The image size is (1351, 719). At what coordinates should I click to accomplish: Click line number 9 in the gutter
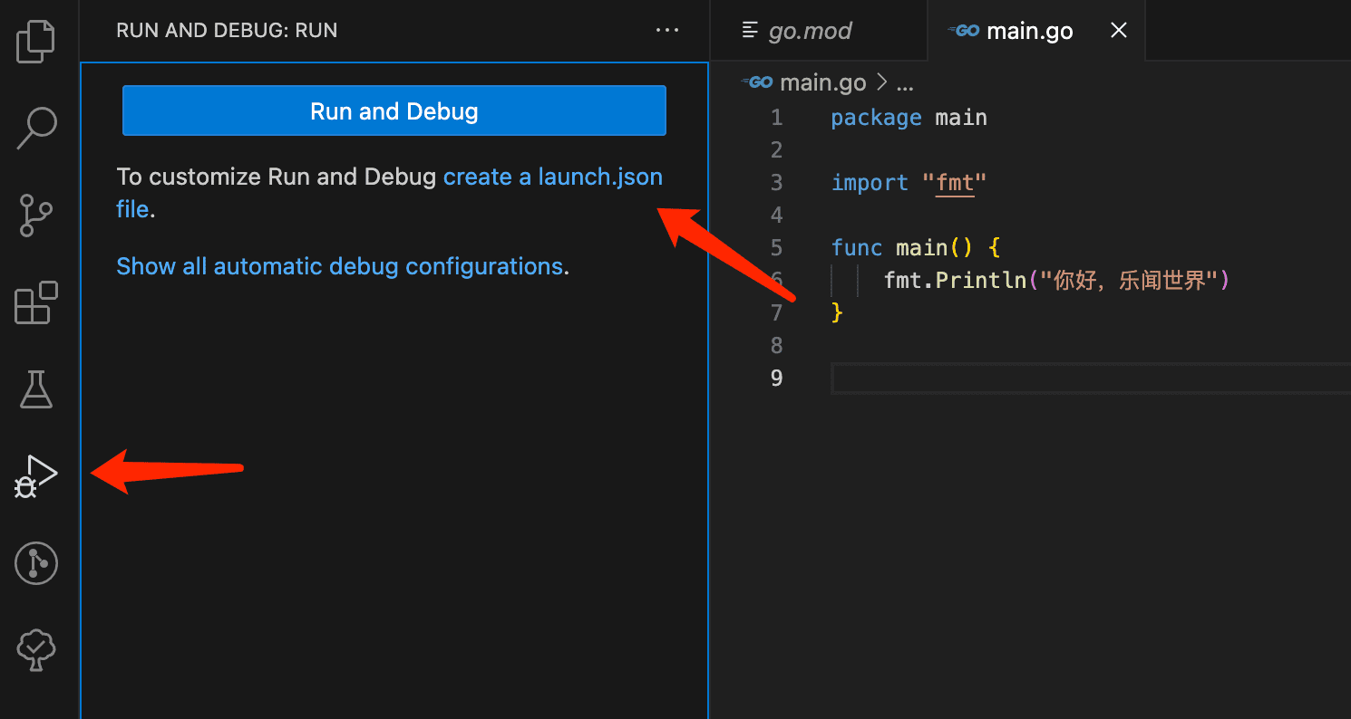(776, 378)
